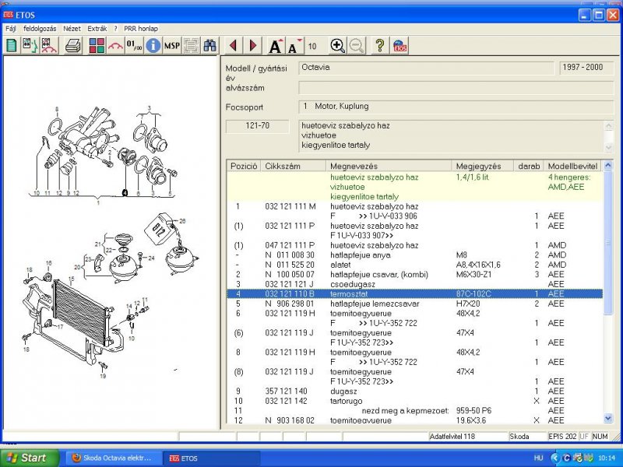Zoom in with magnifier plus icon

coord(338,45)
